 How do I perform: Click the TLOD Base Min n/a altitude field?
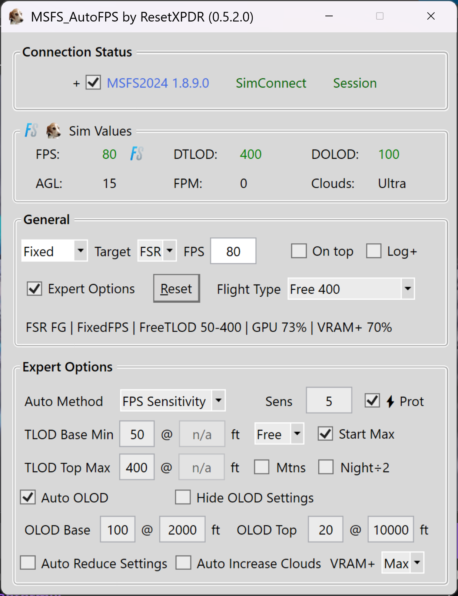tap(202, 434)
